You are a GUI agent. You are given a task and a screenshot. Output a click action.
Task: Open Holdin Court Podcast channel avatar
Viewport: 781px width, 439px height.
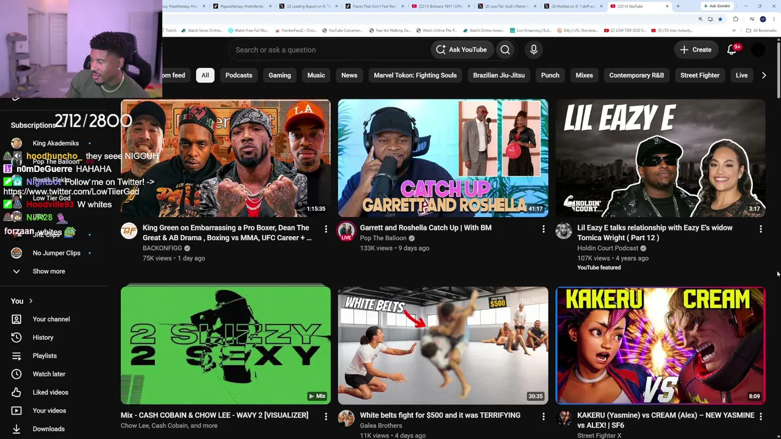pyautogui.click(x=564, y=231)
